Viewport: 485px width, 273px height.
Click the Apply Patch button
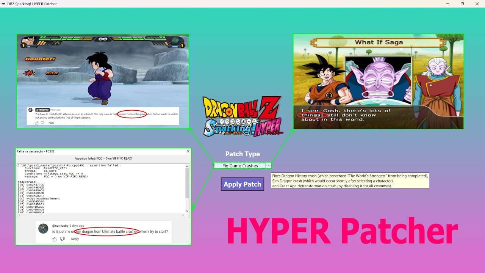(242, 184)
